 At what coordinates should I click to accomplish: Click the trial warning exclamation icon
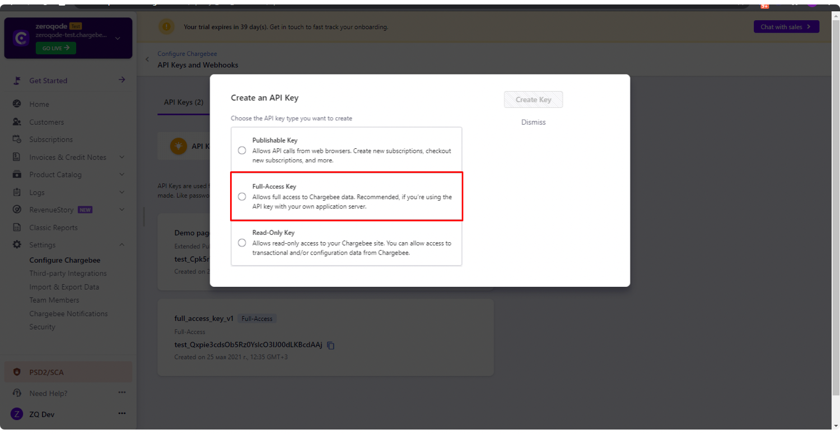[x=166, y=27]
